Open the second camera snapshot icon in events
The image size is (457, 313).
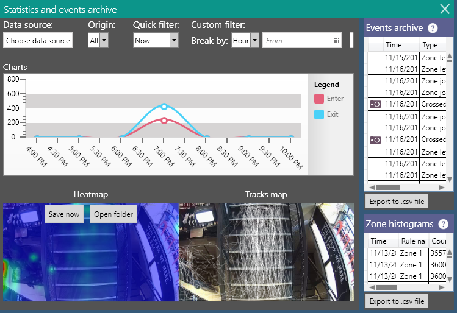point(375,140)
